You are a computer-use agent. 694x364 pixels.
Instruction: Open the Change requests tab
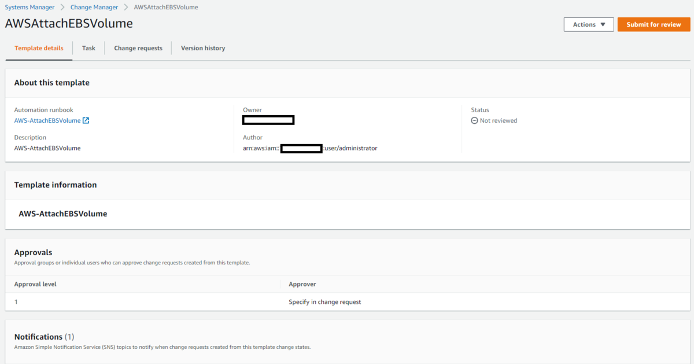point(138,48)
